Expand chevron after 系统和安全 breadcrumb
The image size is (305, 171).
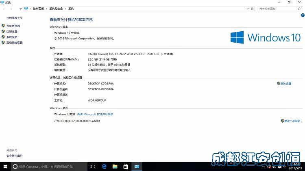tap(65, 9)
